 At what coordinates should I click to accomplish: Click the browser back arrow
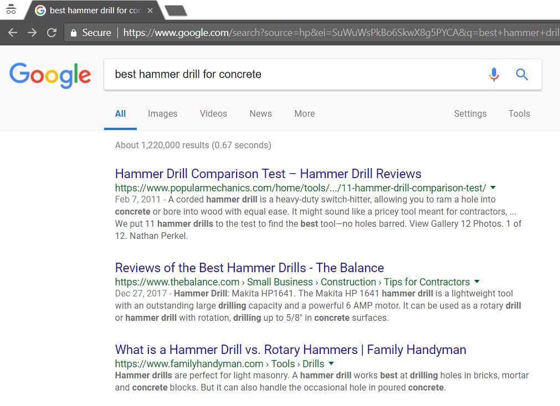point(13,33)
